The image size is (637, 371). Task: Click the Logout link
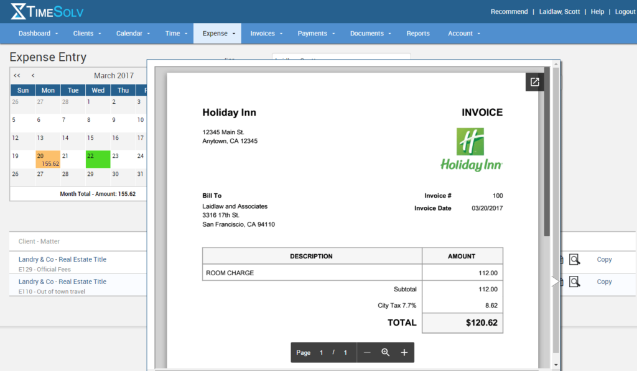625,11
